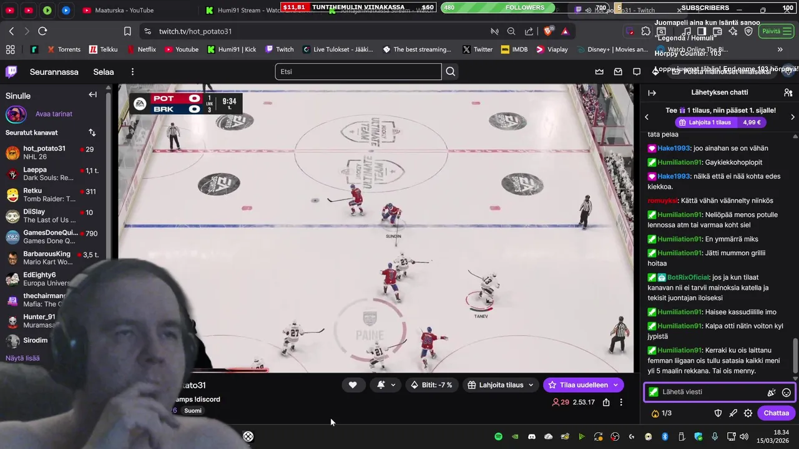
Task: Open Spotify from the system tray
Action: point(498,437)
